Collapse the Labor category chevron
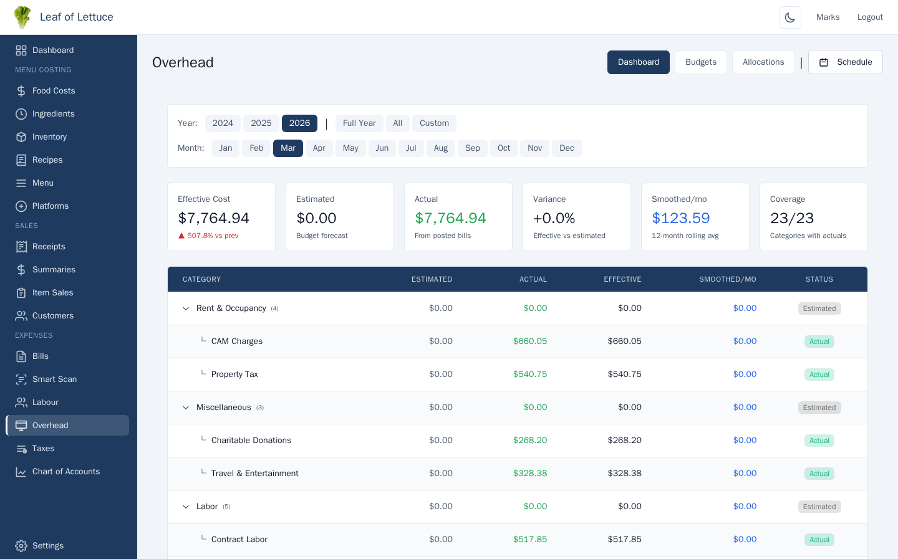Viewport: 898px width, 559px height. (x=186, y=507)
